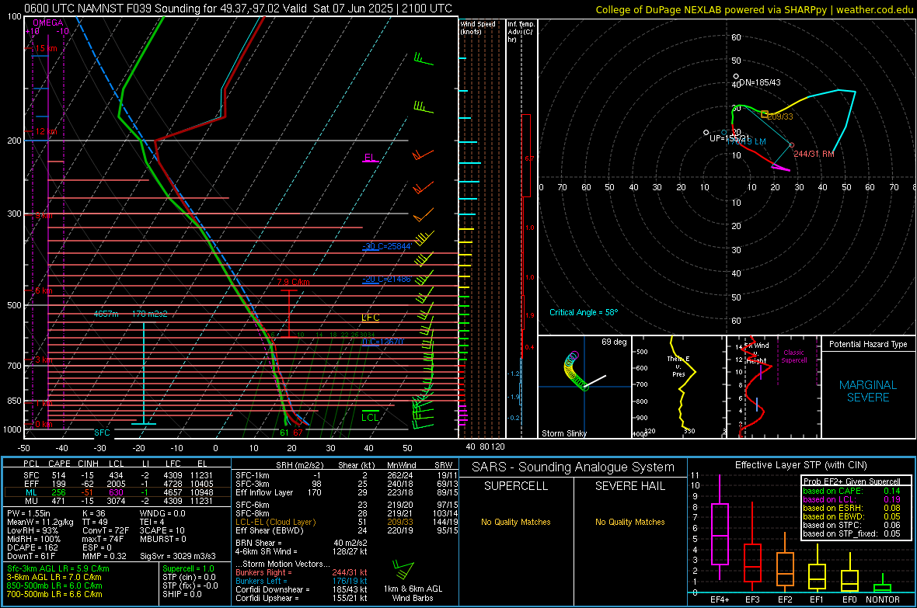Click the Critical Angle = 58° text
The image size is (917, 608).
[584, 312]
